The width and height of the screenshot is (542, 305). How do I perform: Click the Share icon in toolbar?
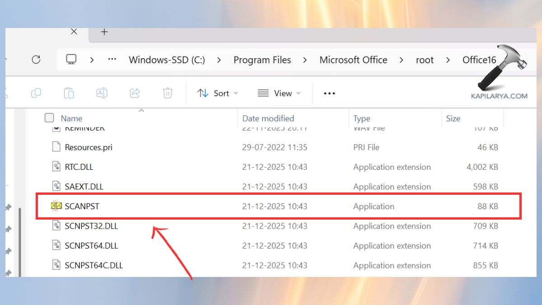135,93
